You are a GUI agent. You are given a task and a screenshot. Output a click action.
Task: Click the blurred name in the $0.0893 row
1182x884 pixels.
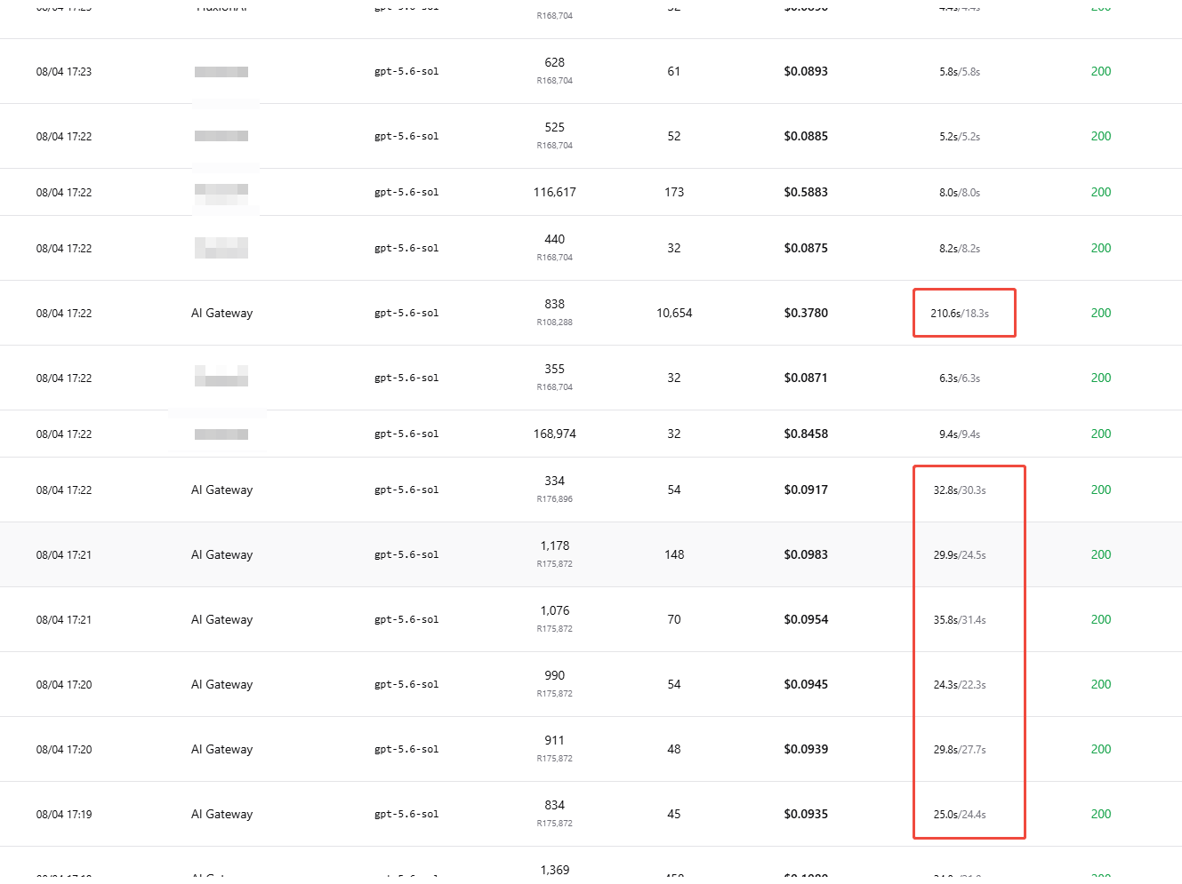(221, 72)
